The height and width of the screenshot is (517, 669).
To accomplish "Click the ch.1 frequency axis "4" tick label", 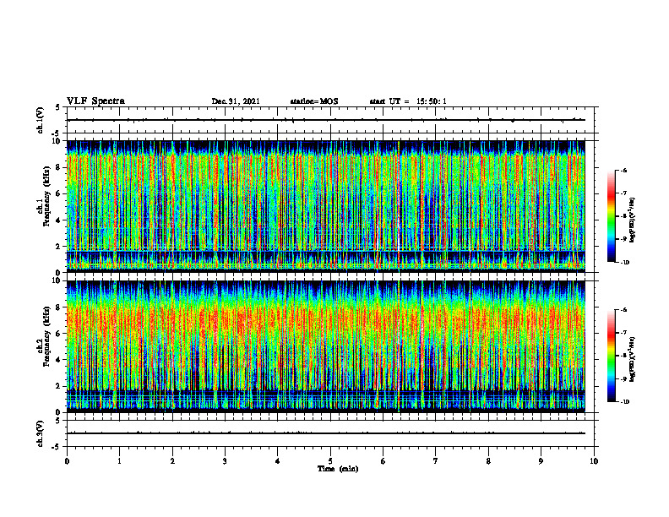I will pos(59,220).
